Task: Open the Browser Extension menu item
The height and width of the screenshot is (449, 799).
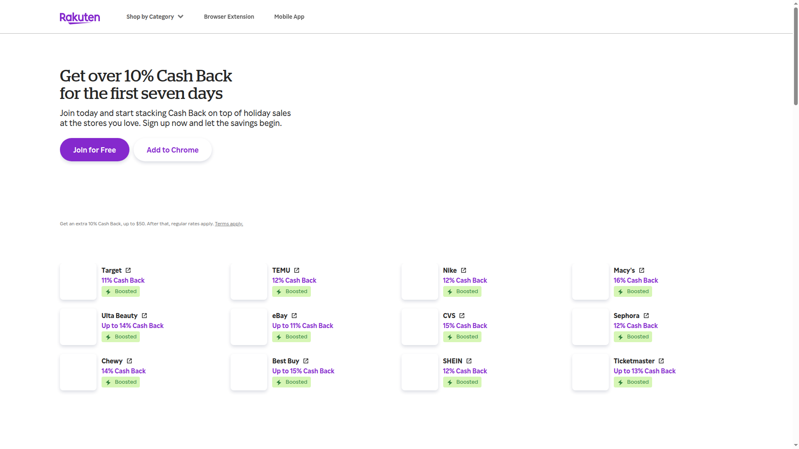Action: point(229,17)
